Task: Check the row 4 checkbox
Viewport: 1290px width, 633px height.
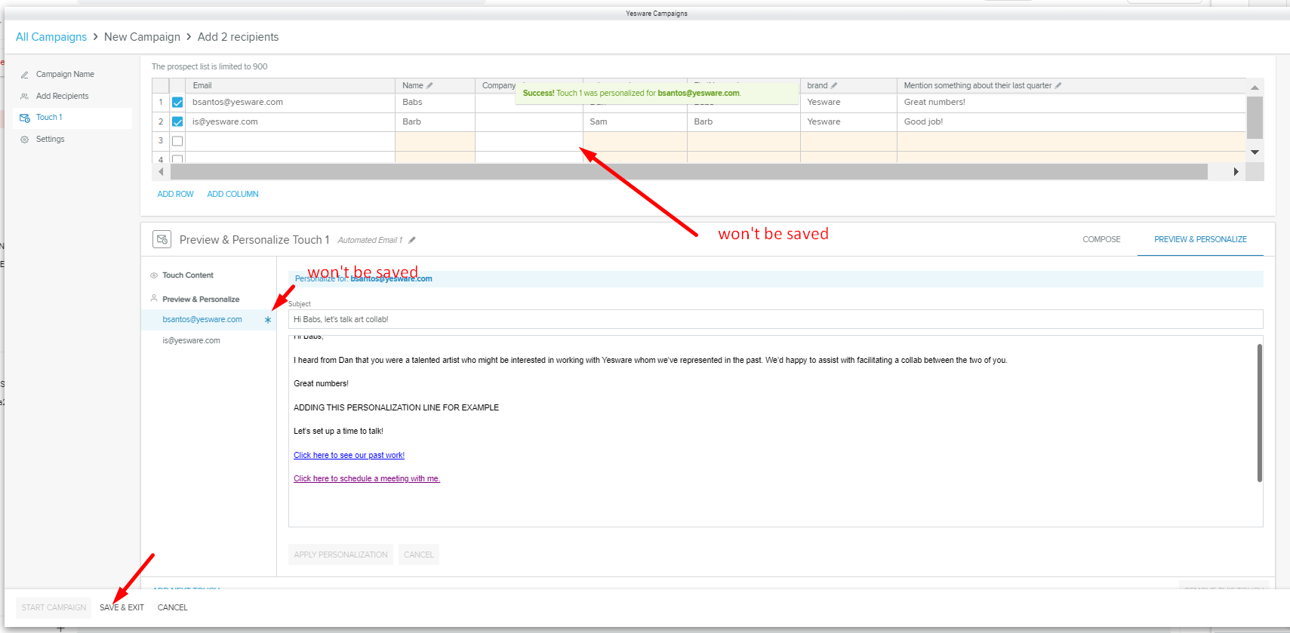Action: point(177,159)
